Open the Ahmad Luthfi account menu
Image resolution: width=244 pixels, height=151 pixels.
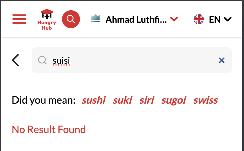[x=136, y=19]
